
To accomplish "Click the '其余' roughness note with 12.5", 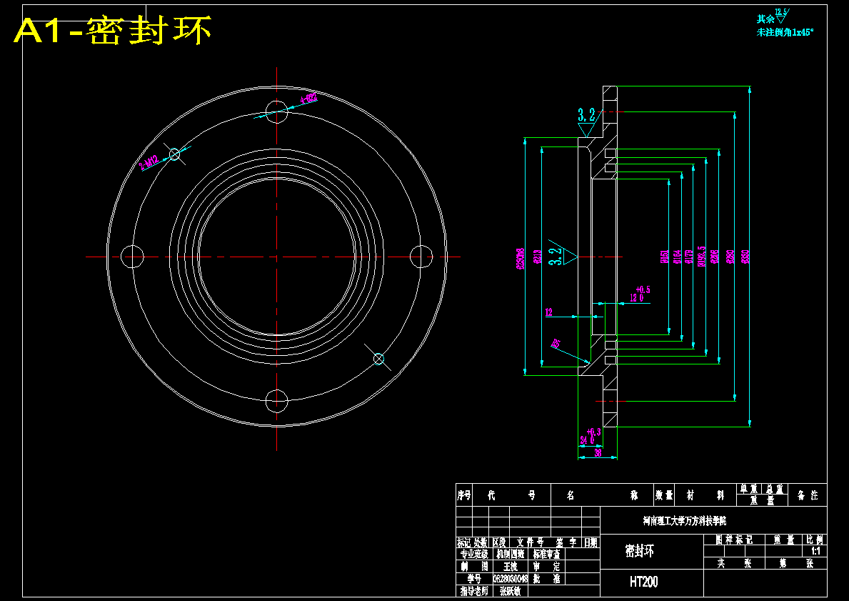I will tap(773, 17).
